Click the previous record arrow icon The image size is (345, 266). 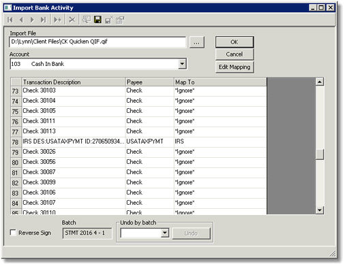[x=21, y=20]
